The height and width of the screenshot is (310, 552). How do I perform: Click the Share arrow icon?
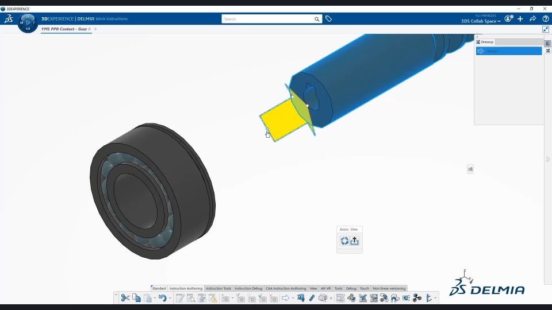pyautogui.click(x=532, y=18)
